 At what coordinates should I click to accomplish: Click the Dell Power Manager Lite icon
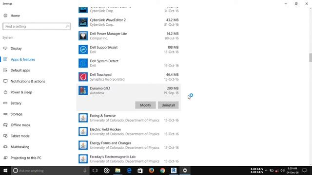click(83, 35)
